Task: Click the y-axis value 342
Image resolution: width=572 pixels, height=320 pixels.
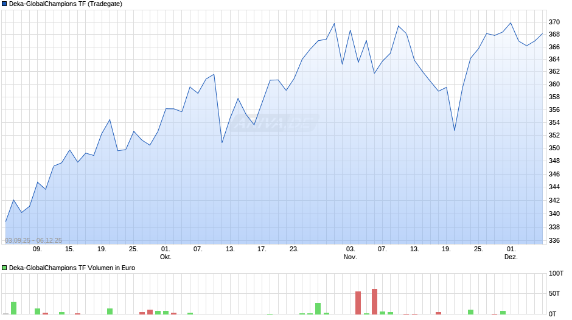Action: [554, 200]
